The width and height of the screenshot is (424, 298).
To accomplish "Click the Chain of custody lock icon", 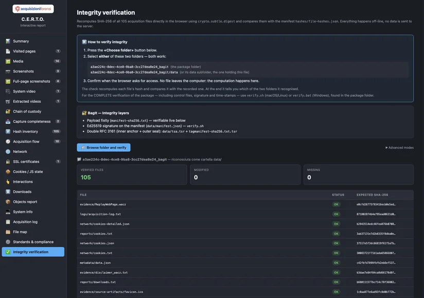I will (x=8, y=111).
